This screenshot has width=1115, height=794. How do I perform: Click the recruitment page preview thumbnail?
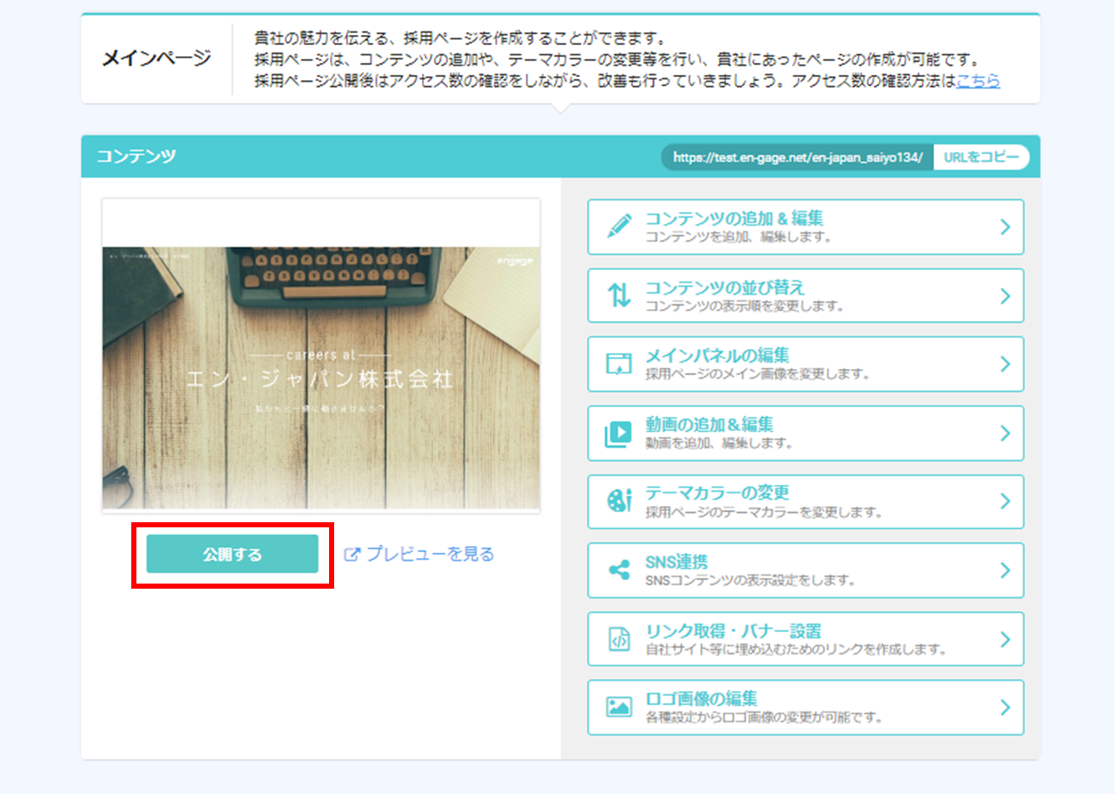tap(321, 356)
